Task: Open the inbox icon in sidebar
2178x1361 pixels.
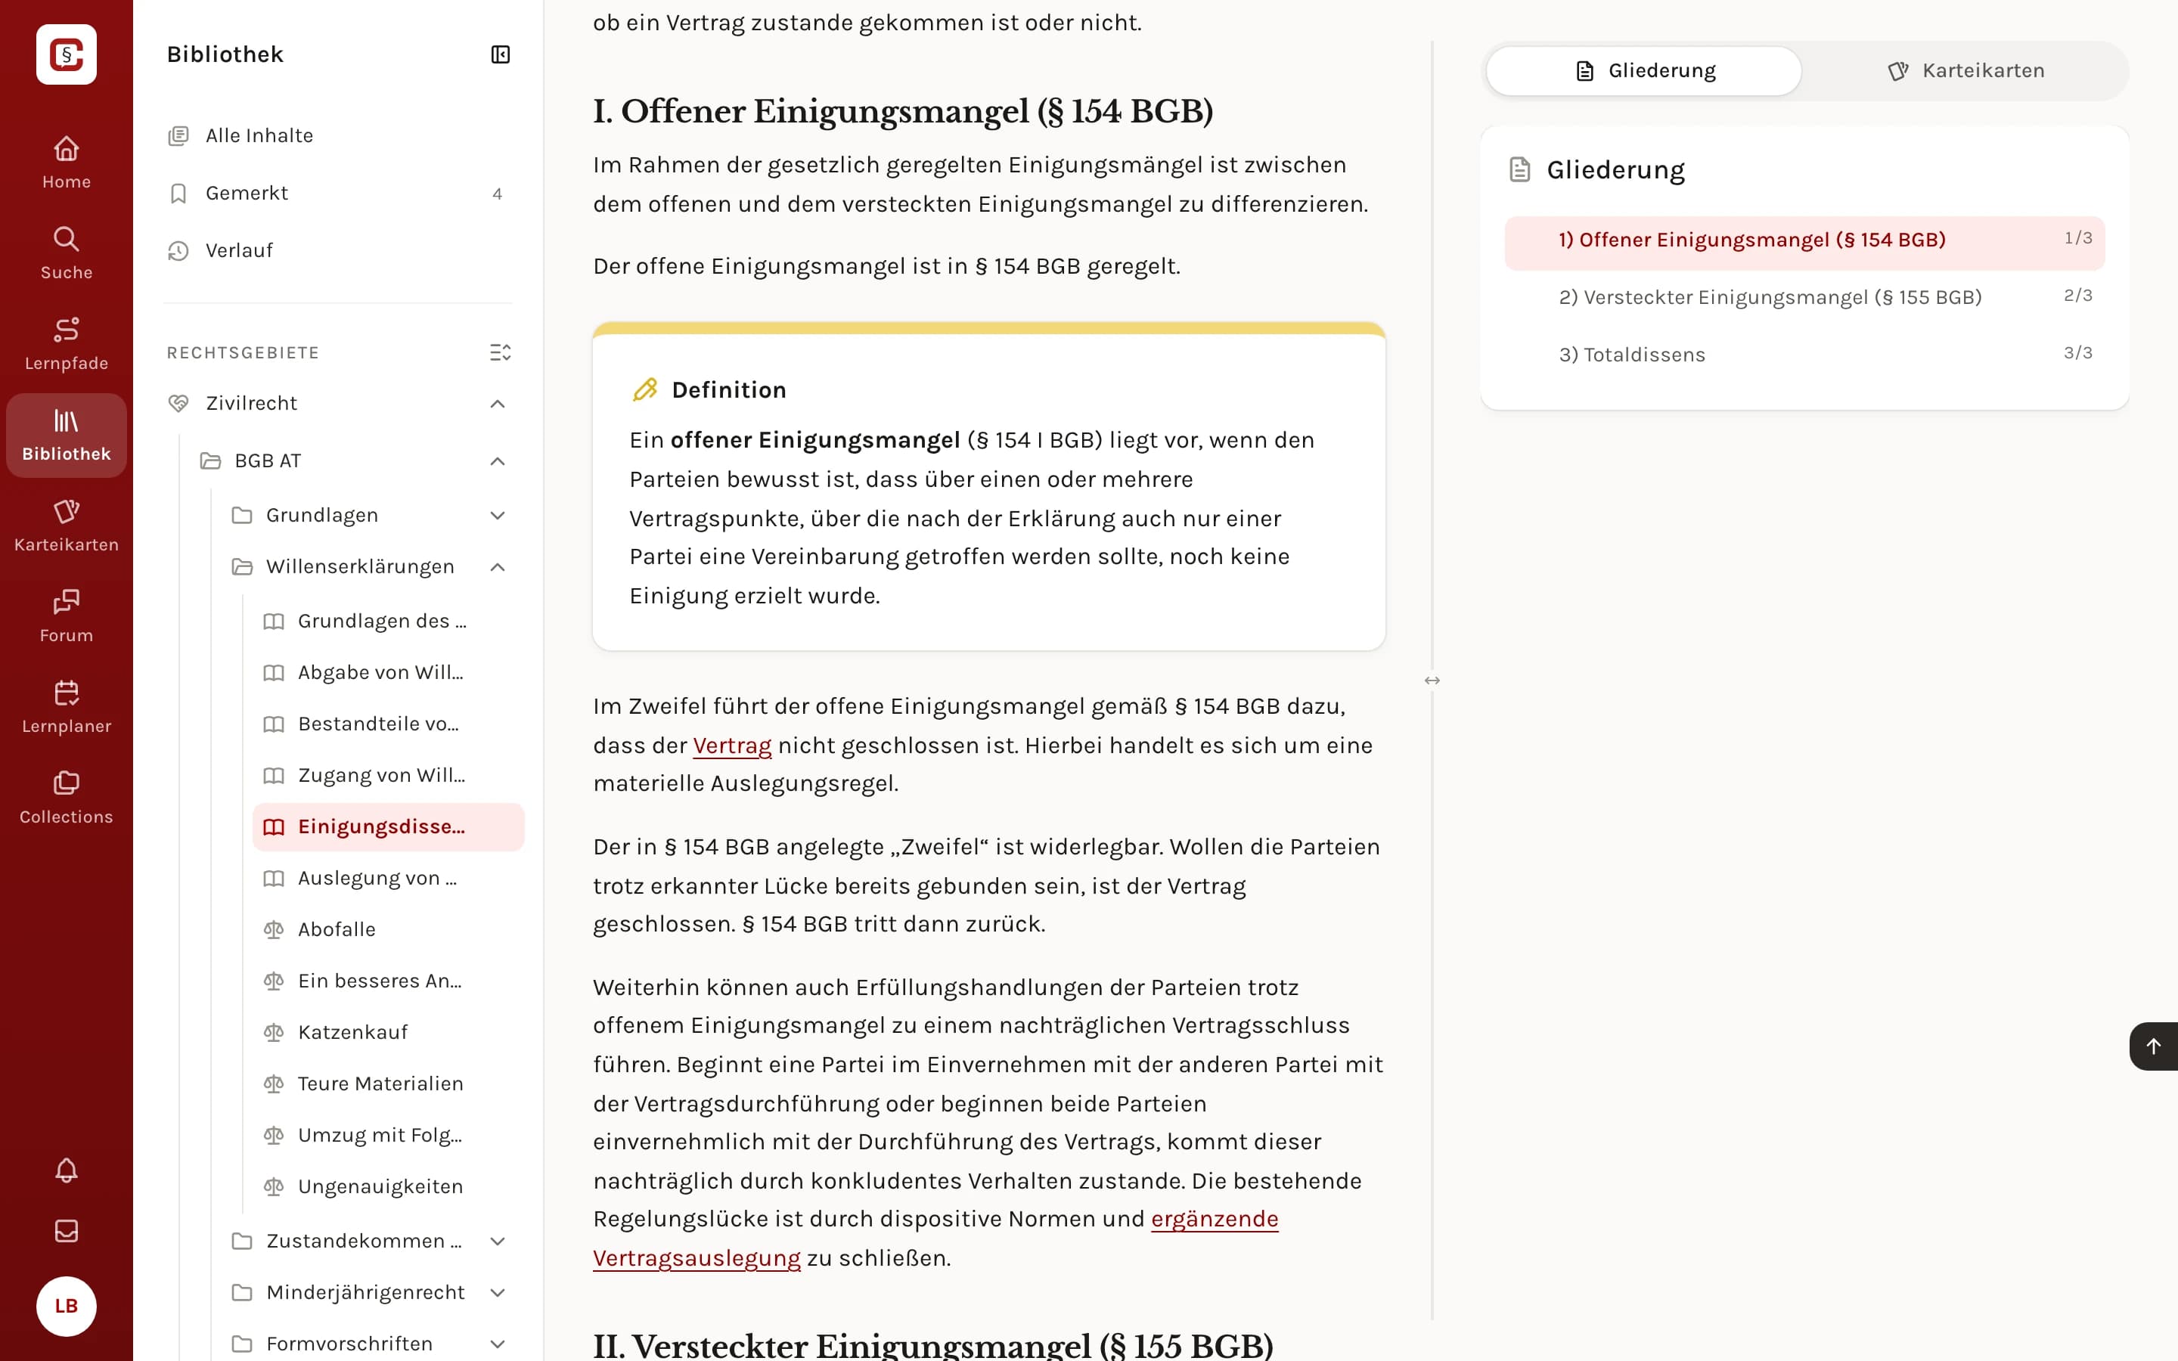Action: click(67, 1230)
